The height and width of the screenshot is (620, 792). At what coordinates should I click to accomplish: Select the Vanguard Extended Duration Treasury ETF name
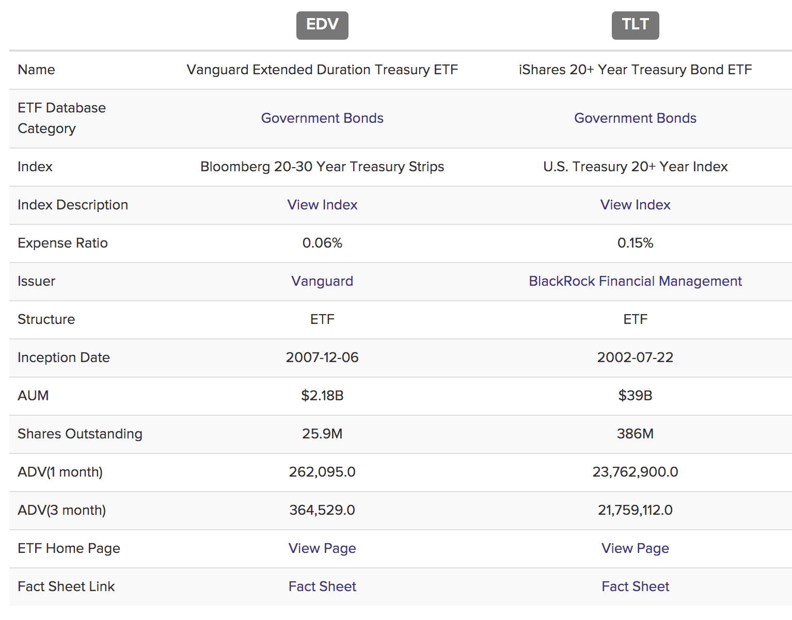322,70
